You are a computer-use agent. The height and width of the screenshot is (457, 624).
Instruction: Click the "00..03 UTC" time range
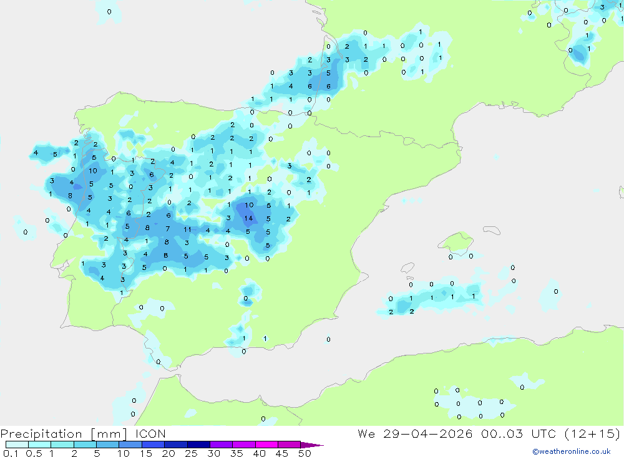pos(518,433)
